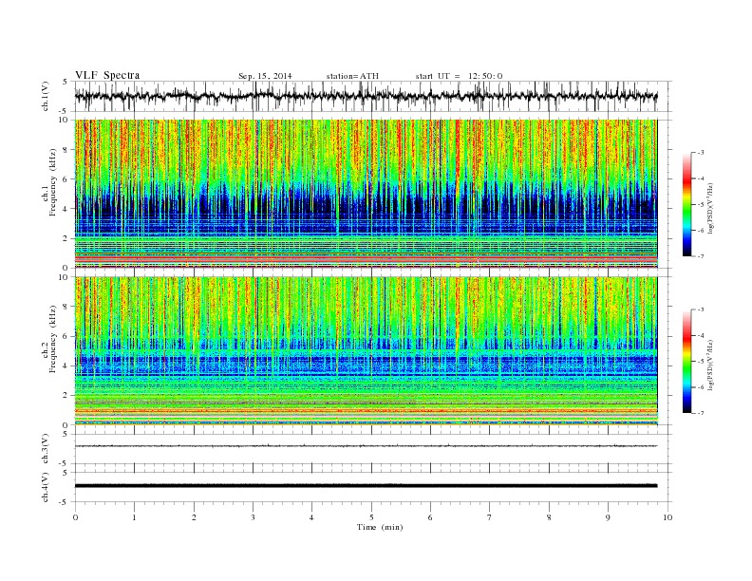752x581 pixels.
Task: Click the time-axis tick label "4"
Action: 312,517
